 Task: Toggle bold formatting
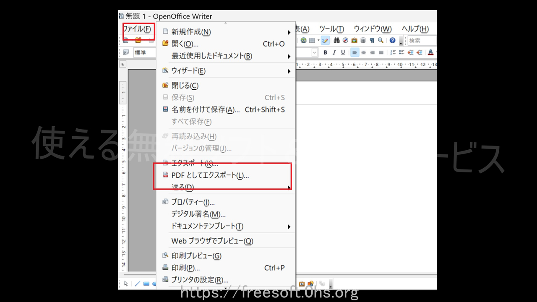[325, 52]
